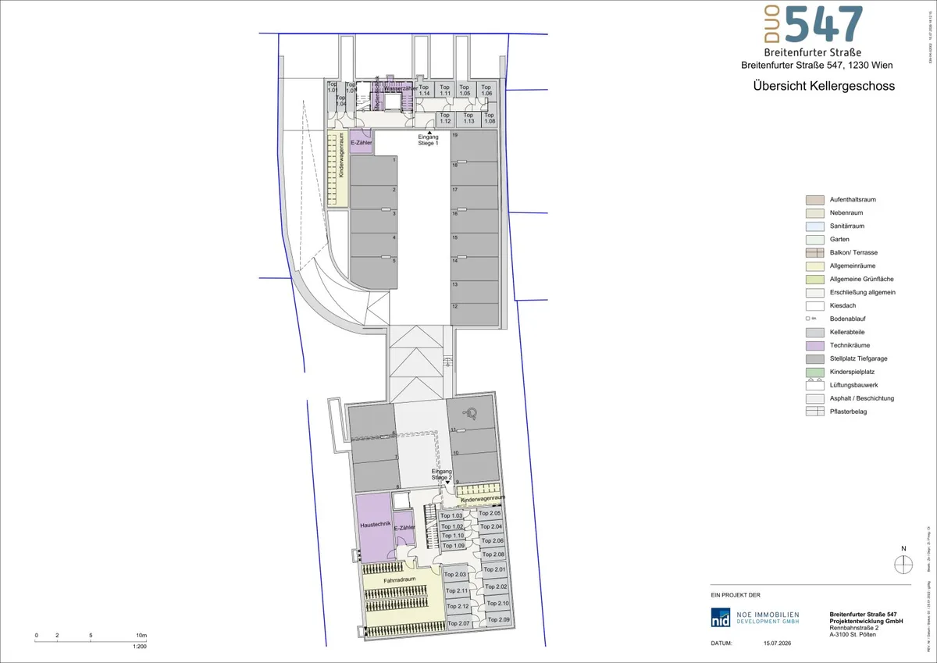The width and height of the screenshot is (937, 663).
Task: Select storage compartment Top 1.14
Action: 425,90
